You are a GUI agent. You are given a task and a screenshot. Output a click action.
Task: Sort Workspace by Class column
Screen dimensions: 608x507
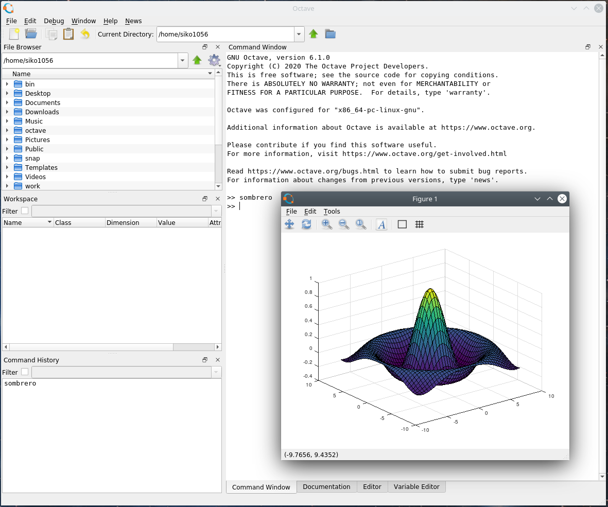point(79,222)
